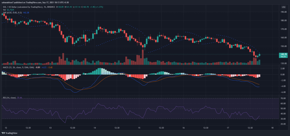The image size is (290, 136).
Task: Click the 170.00 price axis label
Action: tap(284, 29)
